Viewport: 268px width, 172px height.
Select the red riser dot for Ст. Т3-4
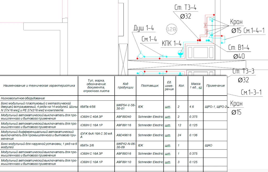[199, 40]
